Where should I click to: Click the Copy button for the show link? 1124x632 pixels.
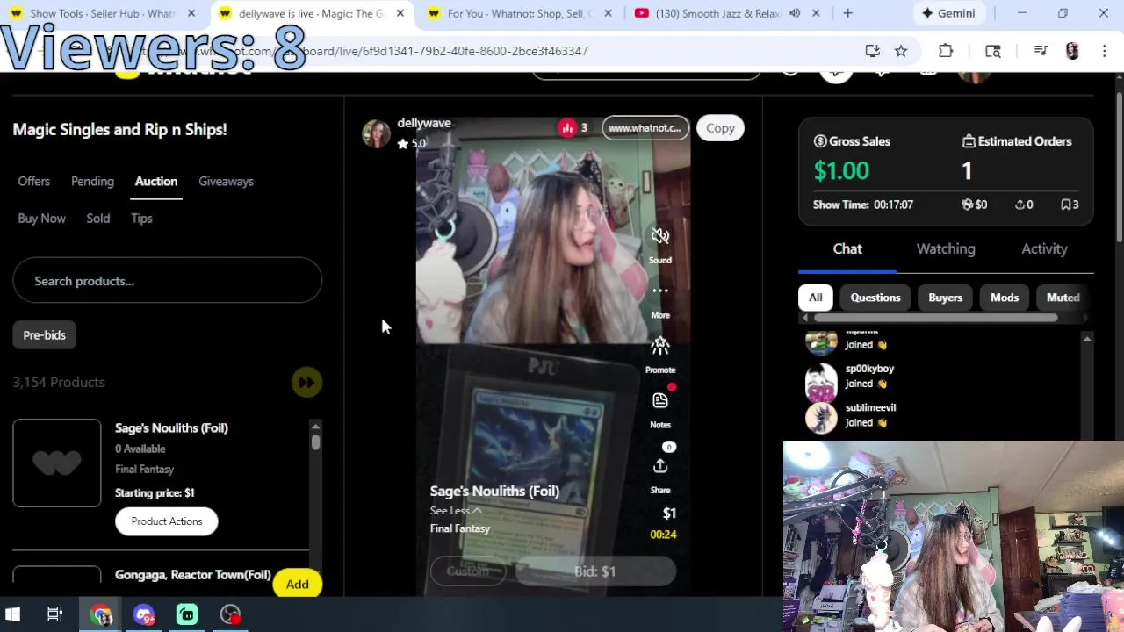[720, 128]
